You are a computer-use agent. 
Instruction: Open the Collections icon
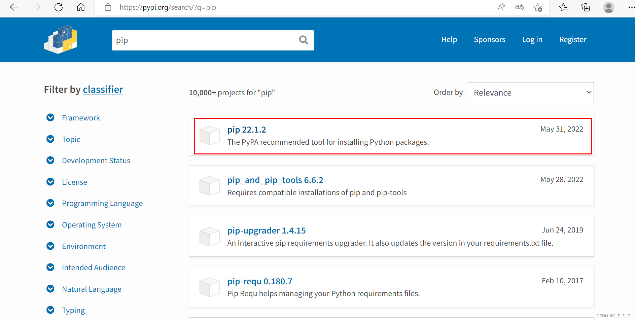point(586,7)
